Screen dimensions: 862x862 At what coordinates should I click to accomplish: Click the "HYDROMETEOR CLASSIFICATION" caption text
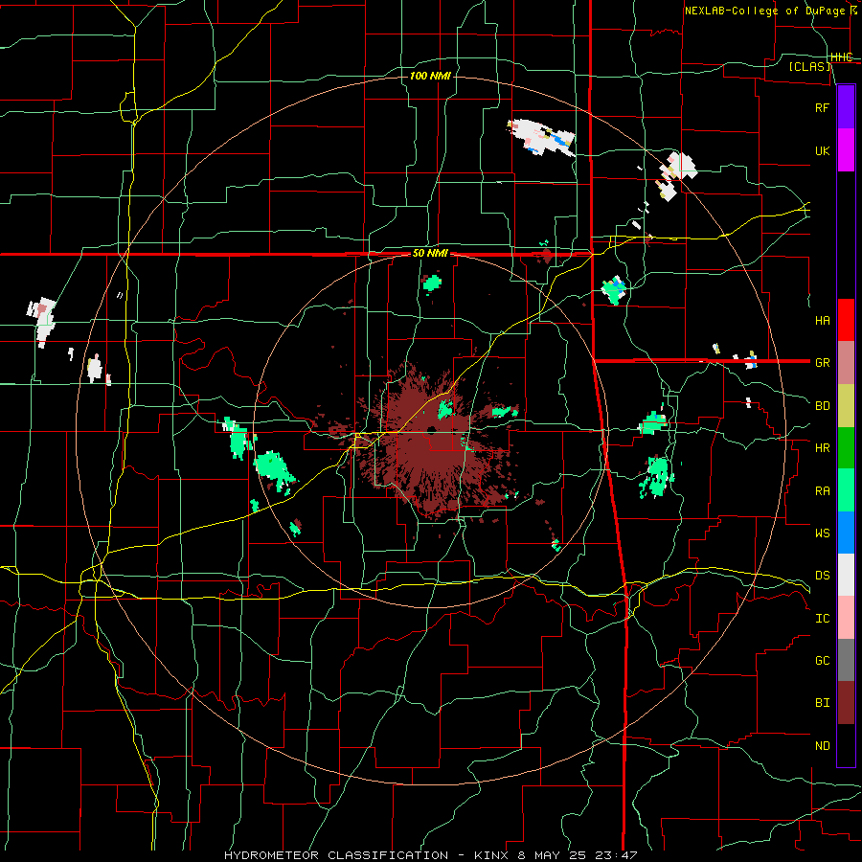pos(336,855)
